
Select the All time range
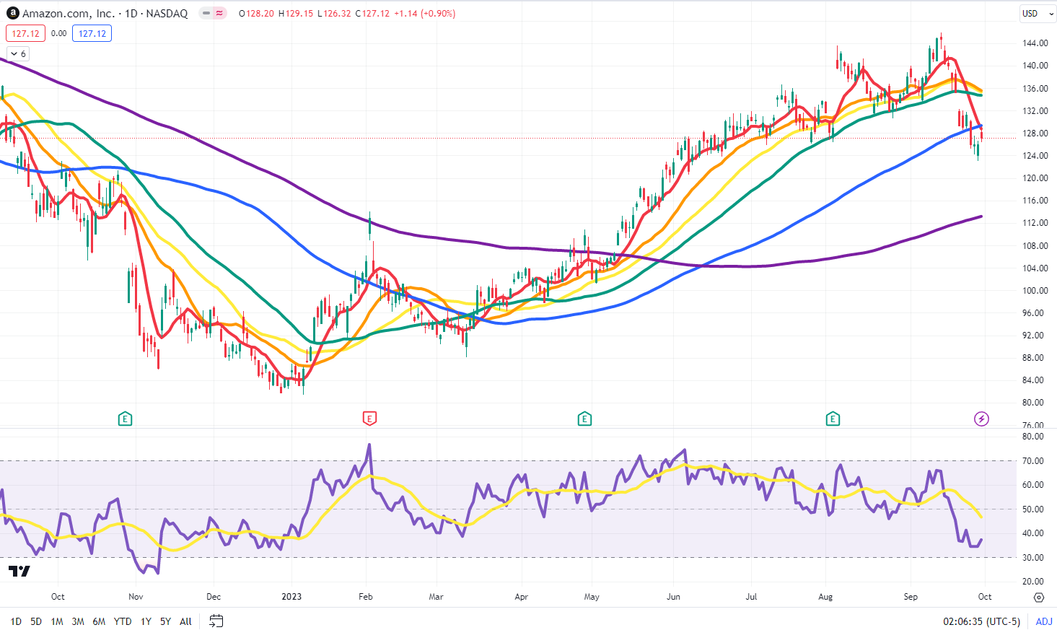click(185, 621)
